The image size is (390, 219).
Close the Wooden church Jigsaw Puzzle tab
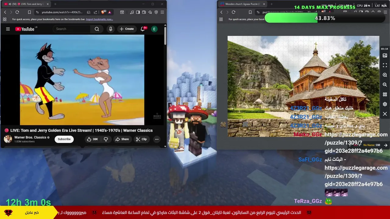264,4
